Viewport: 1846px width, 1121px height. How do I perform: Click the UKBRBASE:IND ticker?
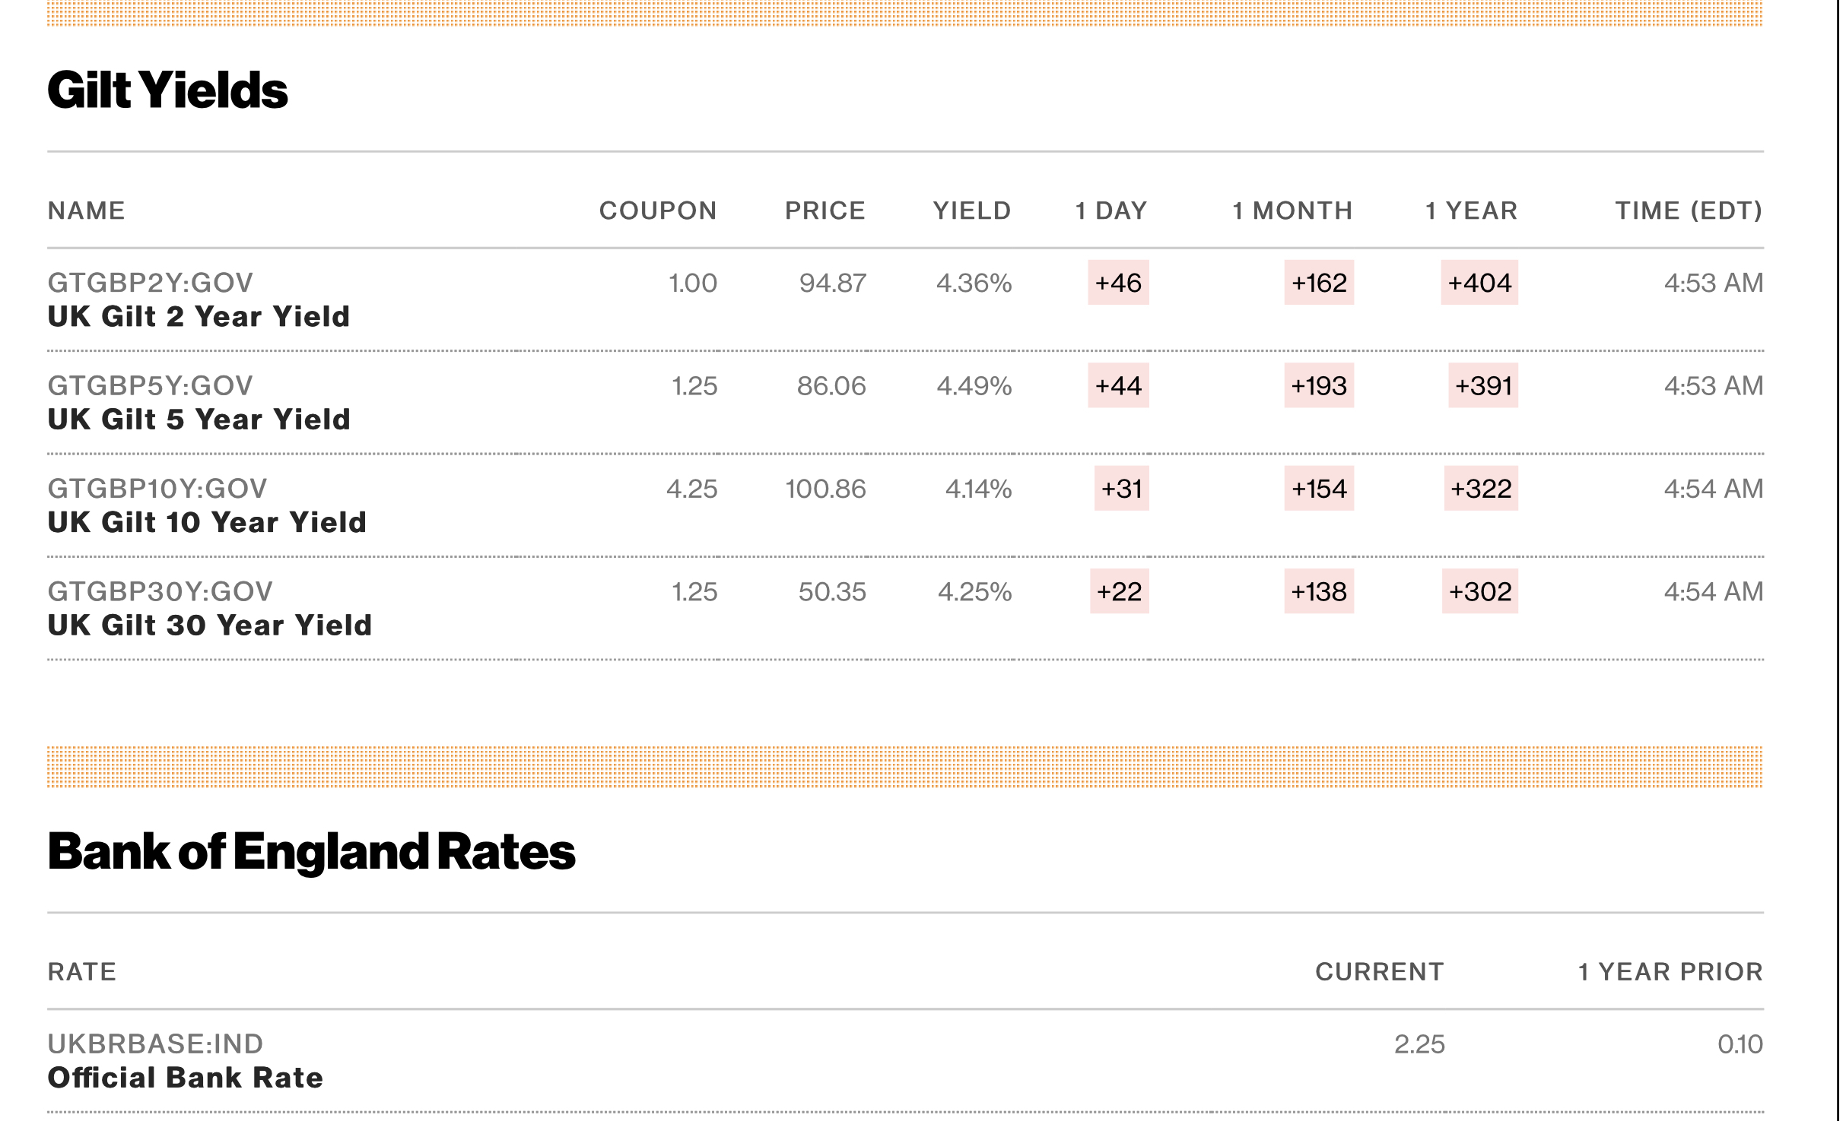coord(155,1044)
